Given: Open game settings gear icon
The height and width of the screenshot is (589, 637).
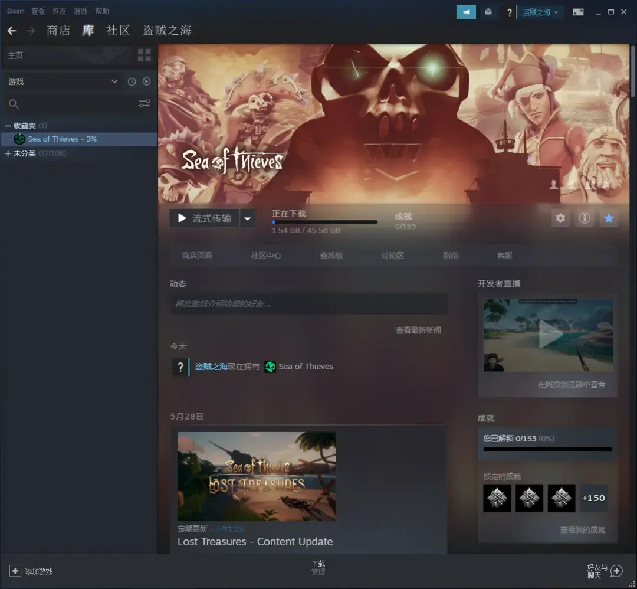Looking at the screenshot, I should tap(560, 218).
